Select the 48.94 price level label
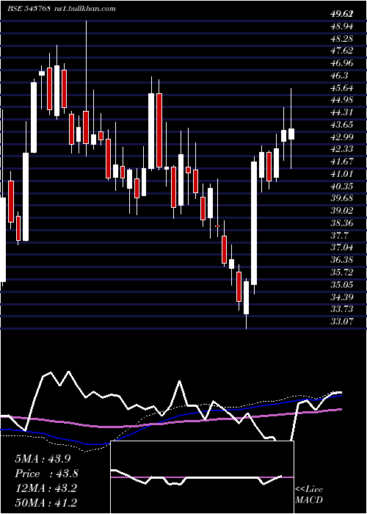Image resolution: width=367 pixels, height=514 pixels. point(341,26)
